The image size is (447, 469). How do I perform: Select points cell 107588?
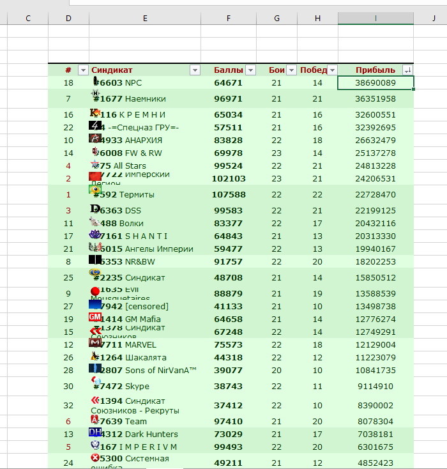tap(229, 195)
